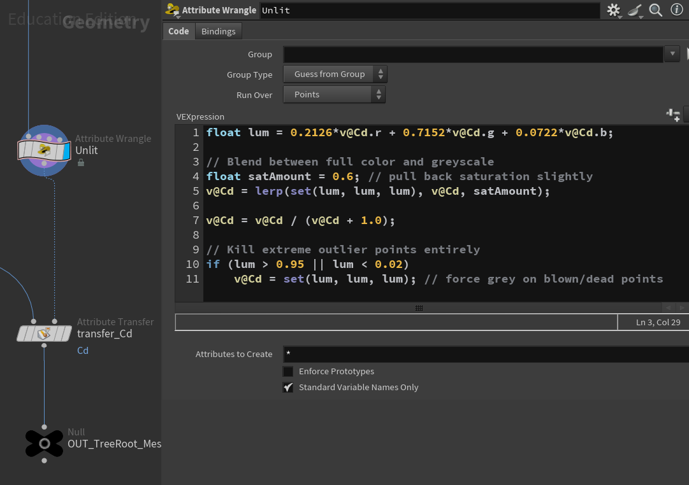Image resolution: width=689 pixels, height=485 pixels.
Task: Click the code editor resize handle
Action: 419,308
